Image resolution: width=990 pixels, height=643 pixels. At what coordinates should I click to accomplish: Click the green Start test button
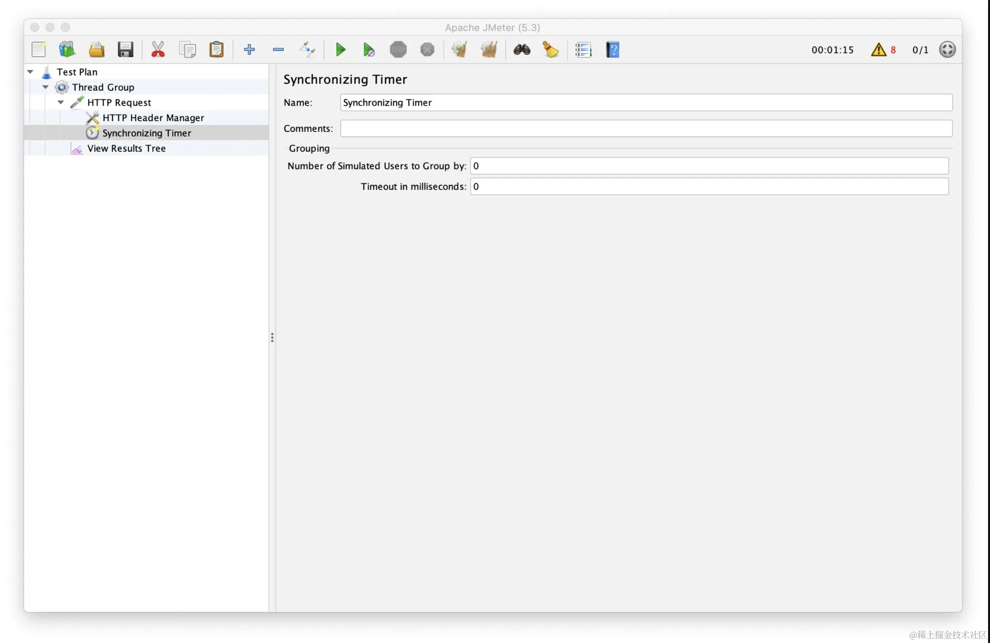pos(340,49)
